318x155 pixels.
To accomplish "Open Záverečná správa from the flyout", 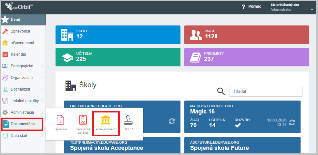I will click(83, 121).
